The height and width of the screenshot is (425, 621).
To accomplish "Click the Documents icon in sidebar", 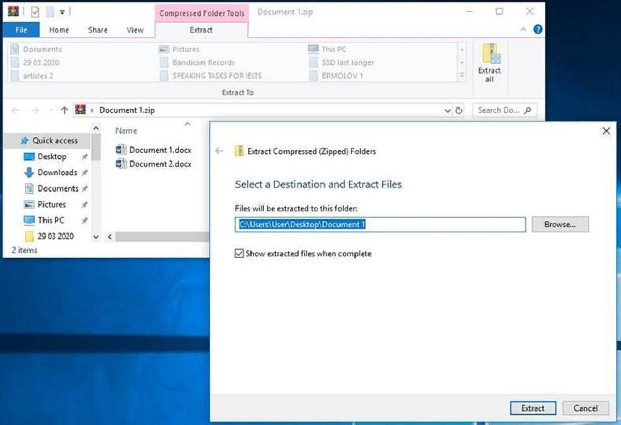I will point(29,188).
